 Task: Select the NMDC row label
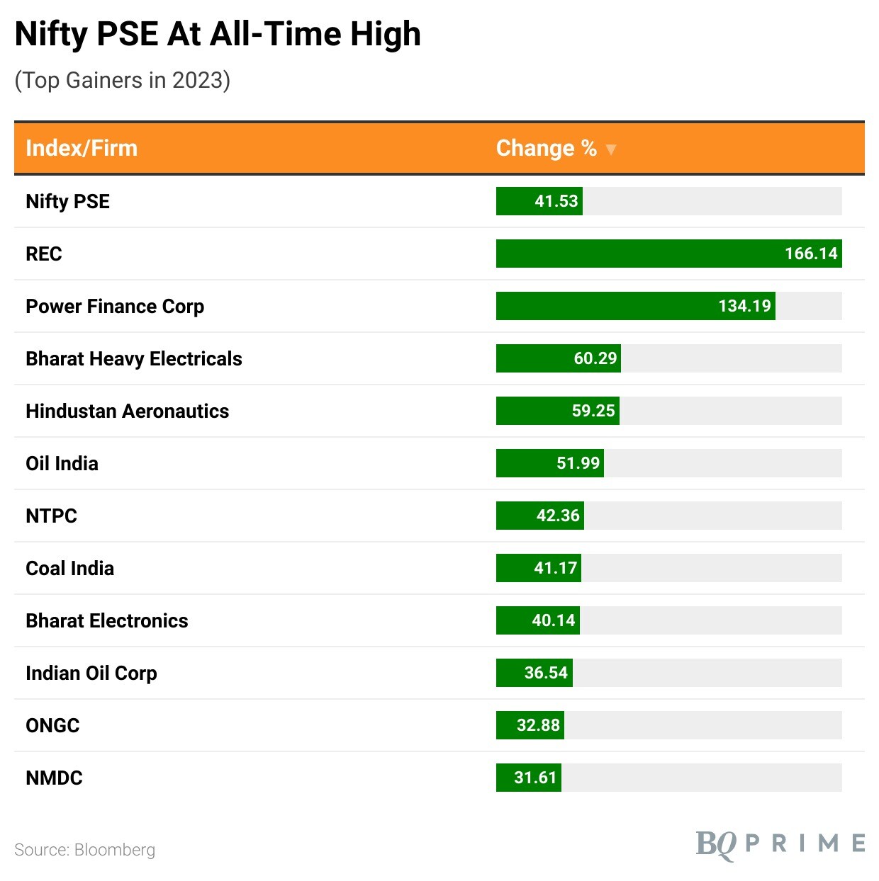tap(54, 778)
